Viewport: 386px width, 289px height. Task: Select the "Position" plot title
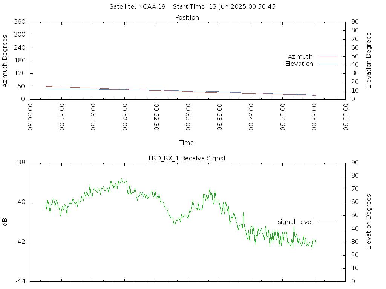tap(187, 17)
